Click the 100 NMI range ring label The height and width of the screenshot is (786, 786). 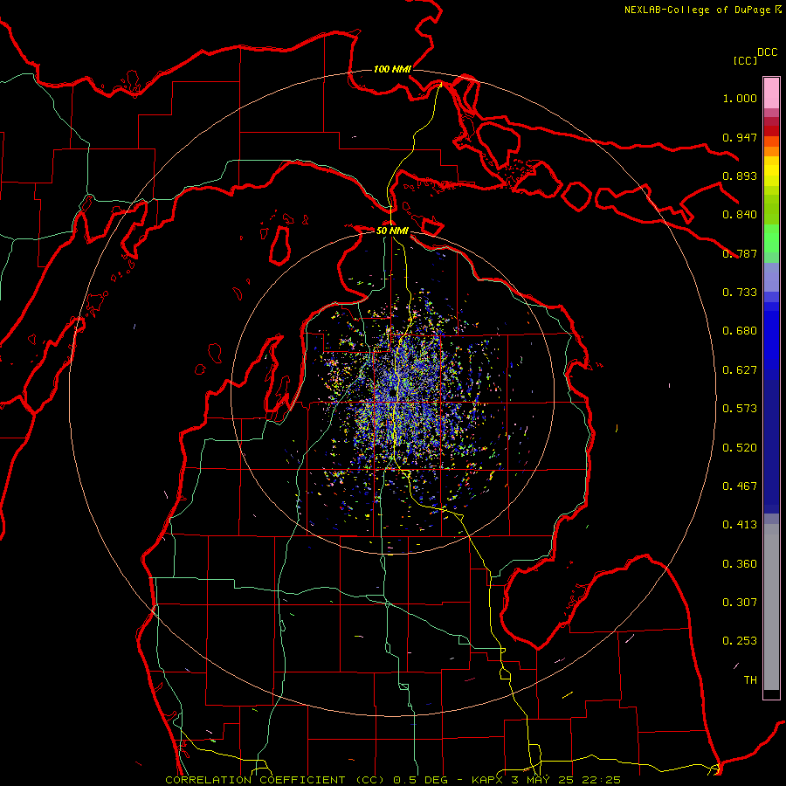pos(392,69)
